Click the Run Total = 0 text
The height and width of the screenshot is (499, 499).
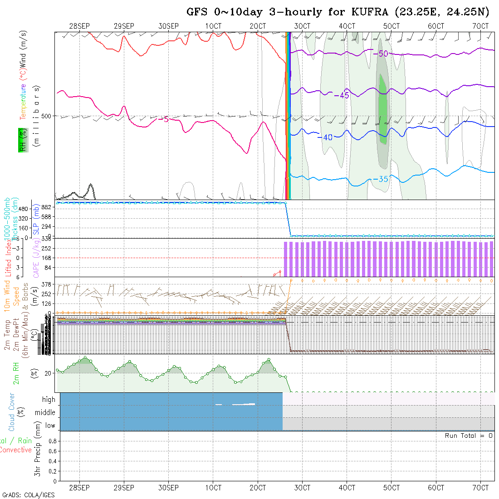point(469,435)
